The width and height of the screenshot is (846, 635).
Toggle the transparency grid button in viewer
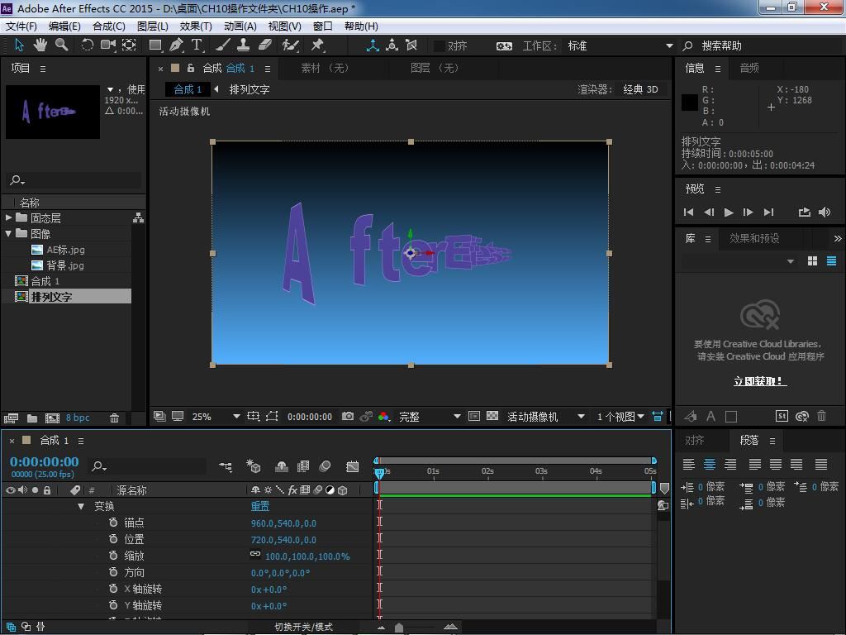click(x=492, y=417)
